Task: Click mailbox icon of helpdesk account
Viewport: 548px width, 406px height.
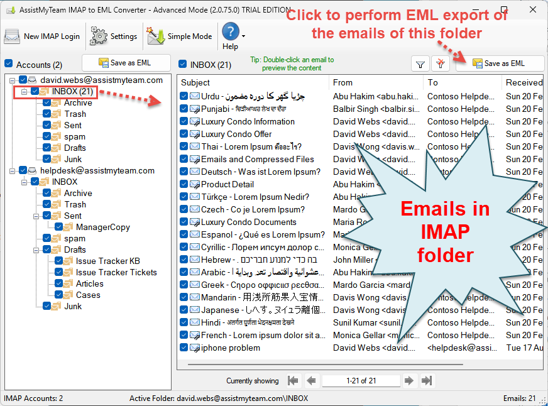Action: pyautogui.click(x=32, y=171)
